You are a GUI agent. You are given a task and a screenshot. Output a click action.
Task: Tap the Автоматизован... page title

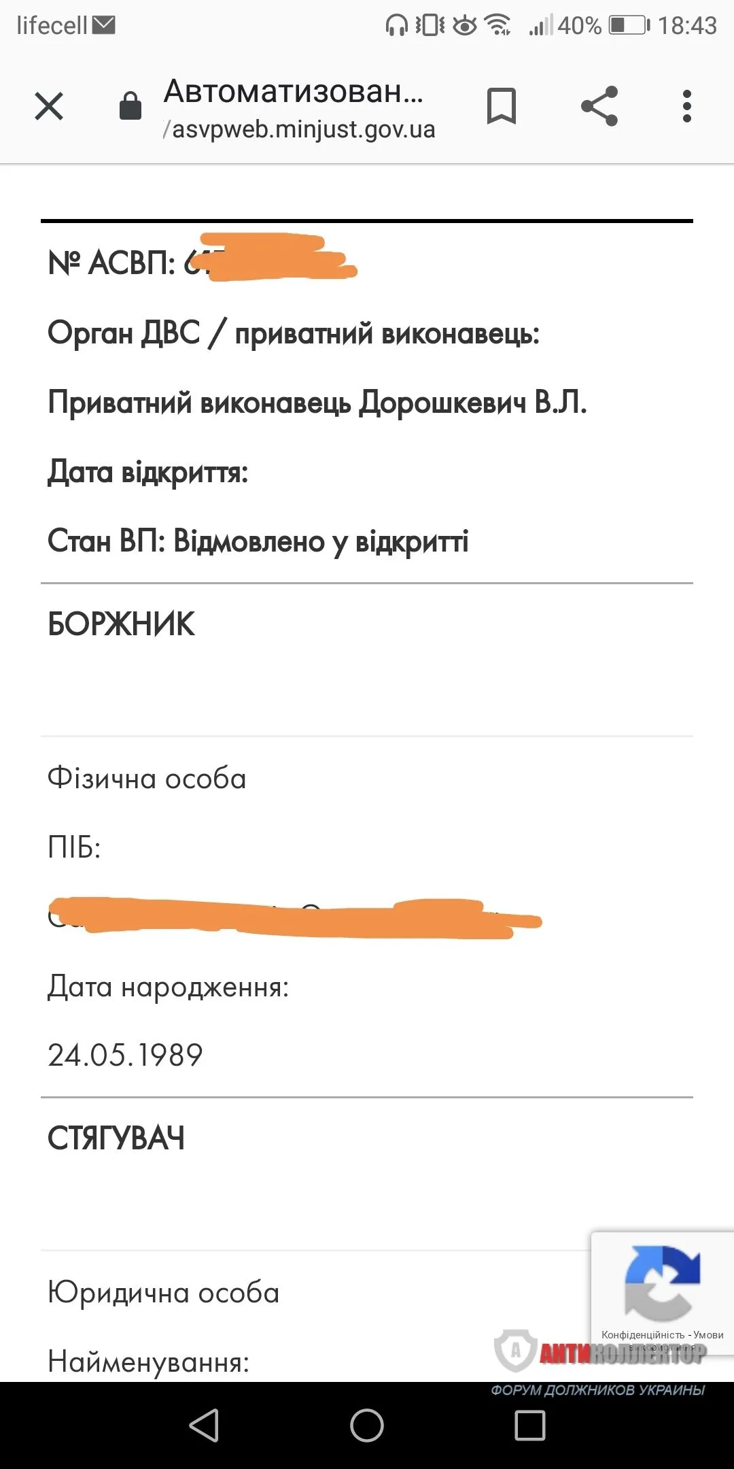click(294, 91)
